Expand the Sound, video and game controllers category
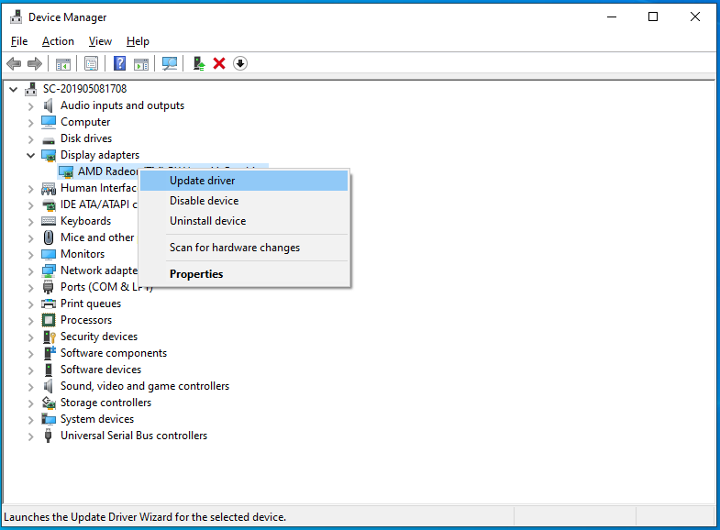 click(31, 387)
